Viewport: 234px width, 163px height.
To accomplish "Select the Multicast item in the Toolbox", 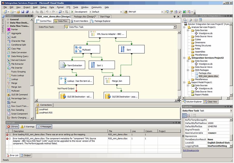I will click(x=15, y=91).
